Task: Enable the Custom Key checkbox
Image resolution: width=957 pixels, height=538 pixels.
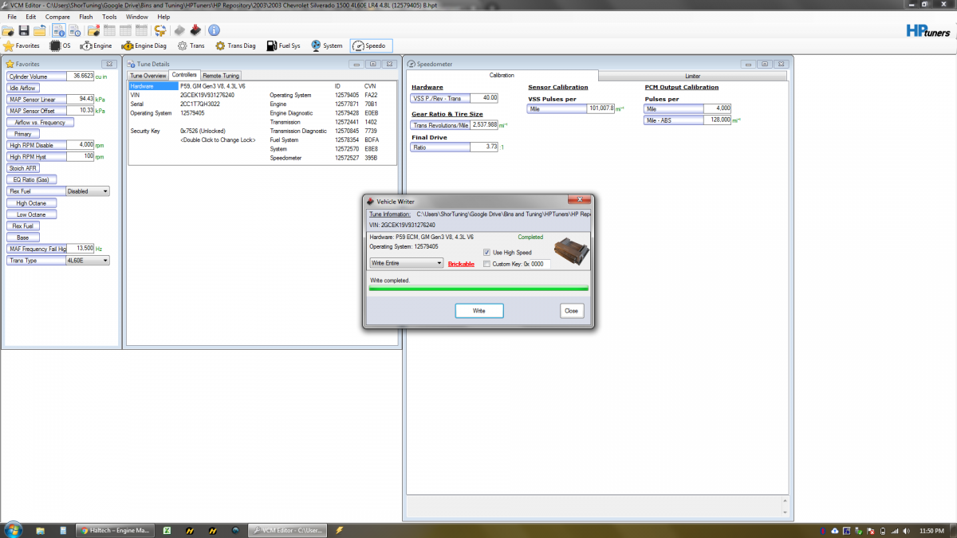Action: tap(486, 264)
